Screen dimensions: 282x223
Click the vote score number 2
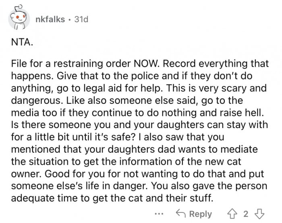246,214
